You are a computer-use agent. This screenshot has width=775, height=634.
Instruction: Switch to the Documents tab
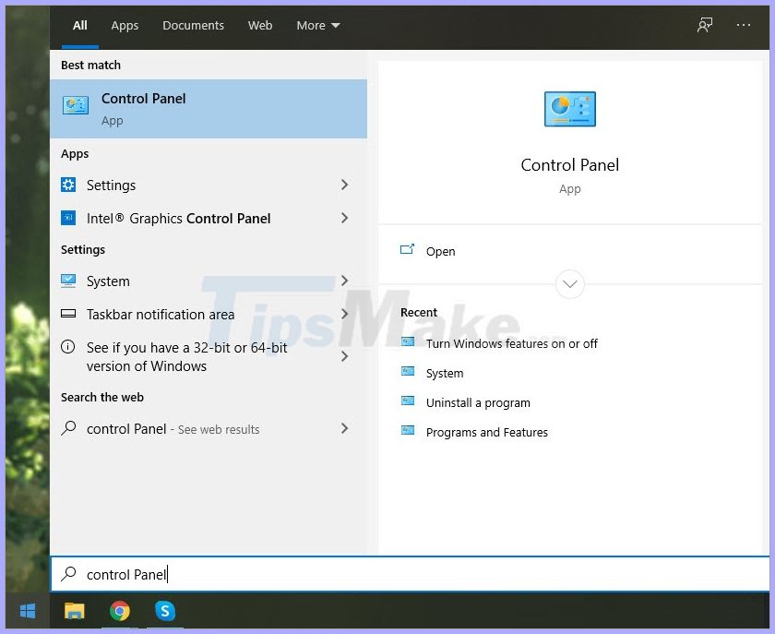[193, 25]
